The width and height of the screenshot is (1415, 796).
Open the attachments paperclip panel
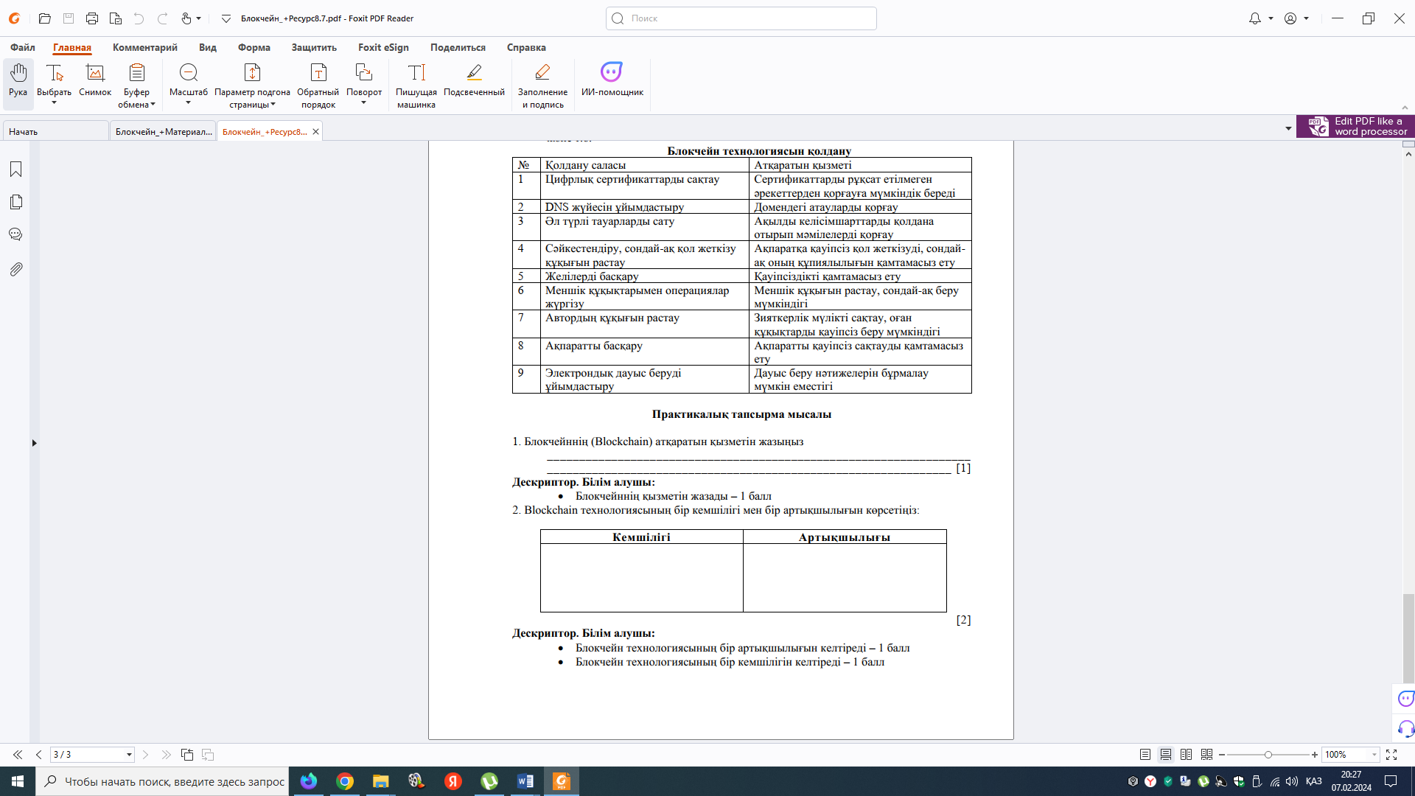click(15, 269)
